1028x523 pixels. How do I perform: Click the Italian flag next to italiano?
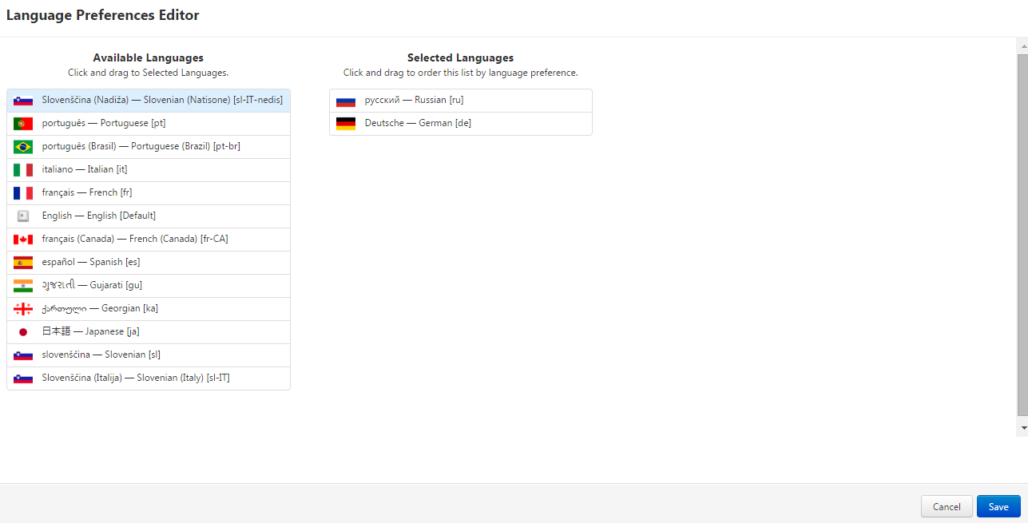(22, 169)
